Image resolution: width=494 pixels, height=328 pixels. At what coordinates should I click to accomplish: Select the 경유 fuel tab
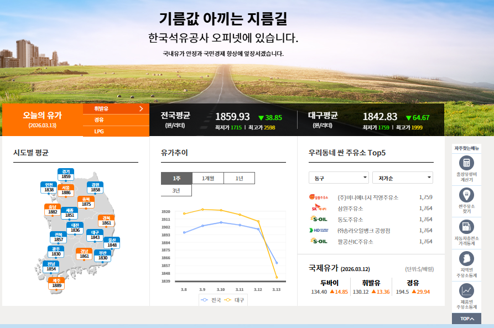click(x=116, y=120)
